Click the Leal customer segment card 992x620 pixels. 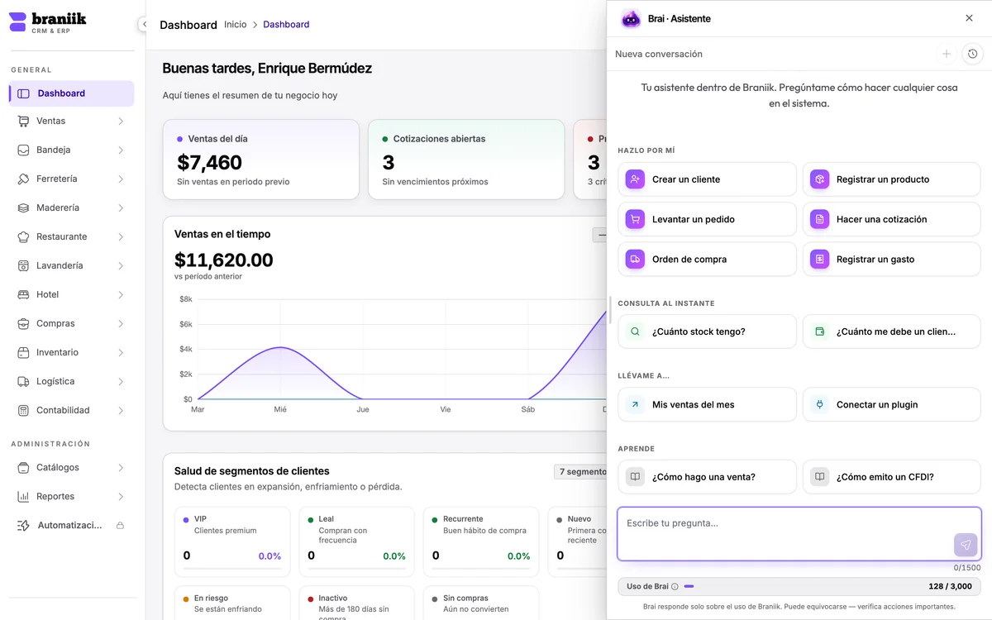tap(356, 541)
